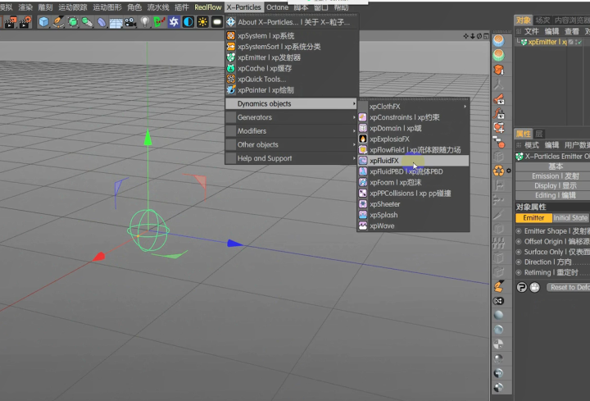Choose xpFoam in the dynamics submenu

pyautogui.click(x=413, y=182)
